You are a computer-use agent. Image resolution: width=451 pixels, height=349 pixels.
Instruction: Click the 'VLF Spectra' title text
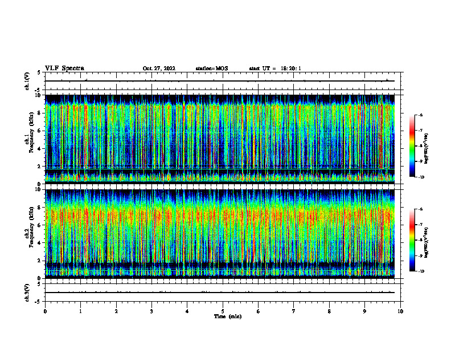point(64,68)
